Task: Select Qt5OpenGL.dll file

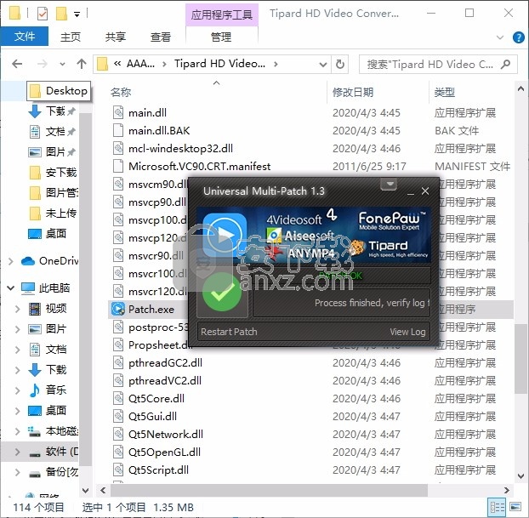Action: [x=164, y=453]
